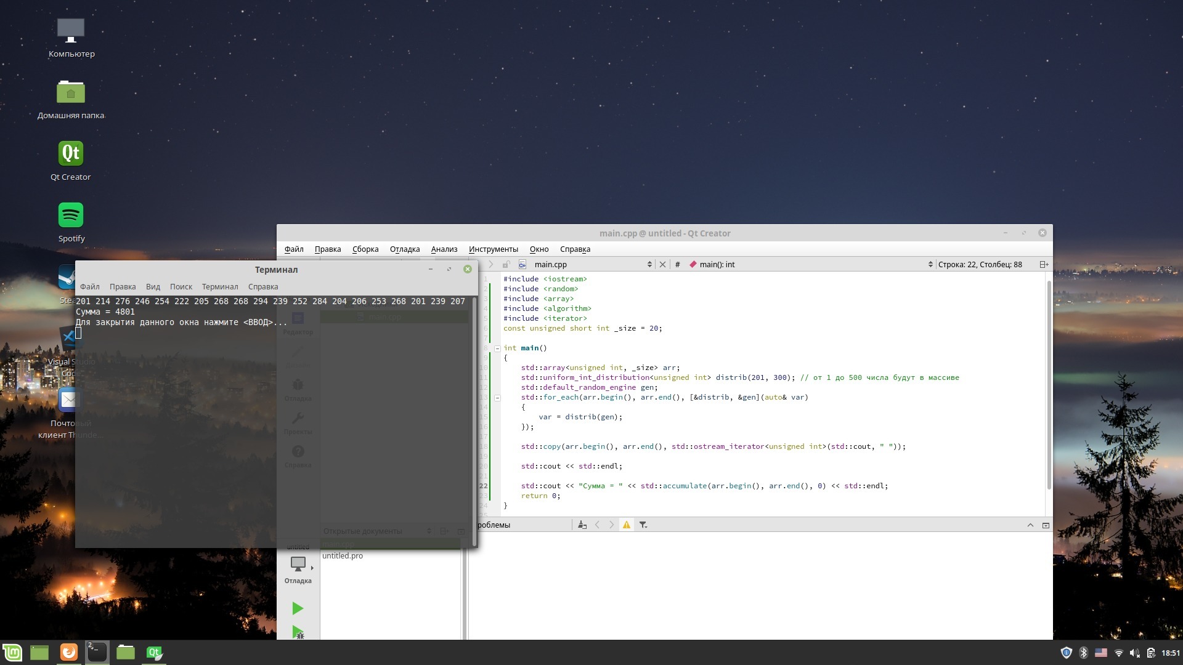Screen dimensions: 1183x665
Task: Click the green Run button
Action: 298,608
